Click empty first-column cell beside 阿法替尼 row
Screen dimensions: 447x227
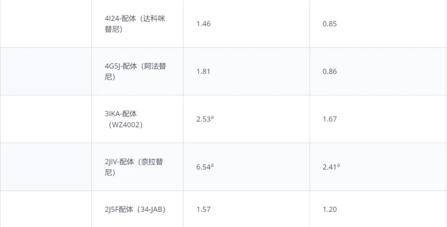[46, 72]
